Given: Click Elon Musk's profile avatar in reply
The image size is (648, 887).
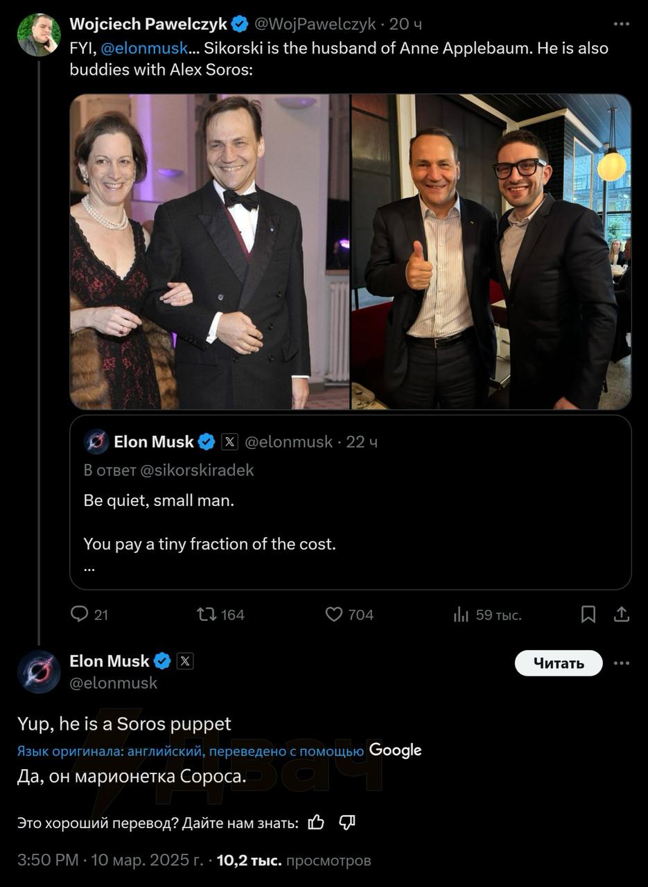Looking at the screenshot, I should tap(39, 672).
